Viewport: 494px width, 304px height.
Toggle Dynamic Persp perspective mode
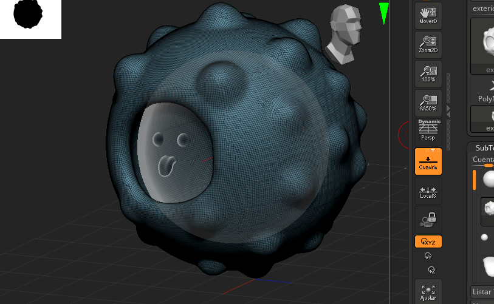coord(428,132)
